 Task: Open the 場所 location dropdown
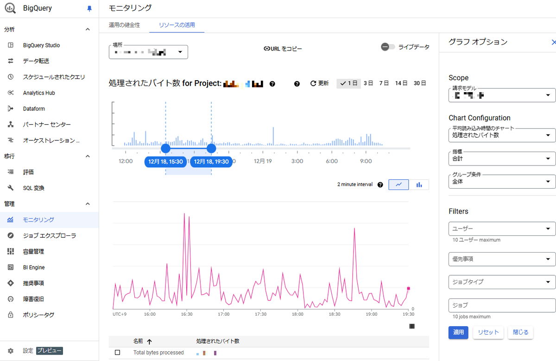tap(148, 52)
